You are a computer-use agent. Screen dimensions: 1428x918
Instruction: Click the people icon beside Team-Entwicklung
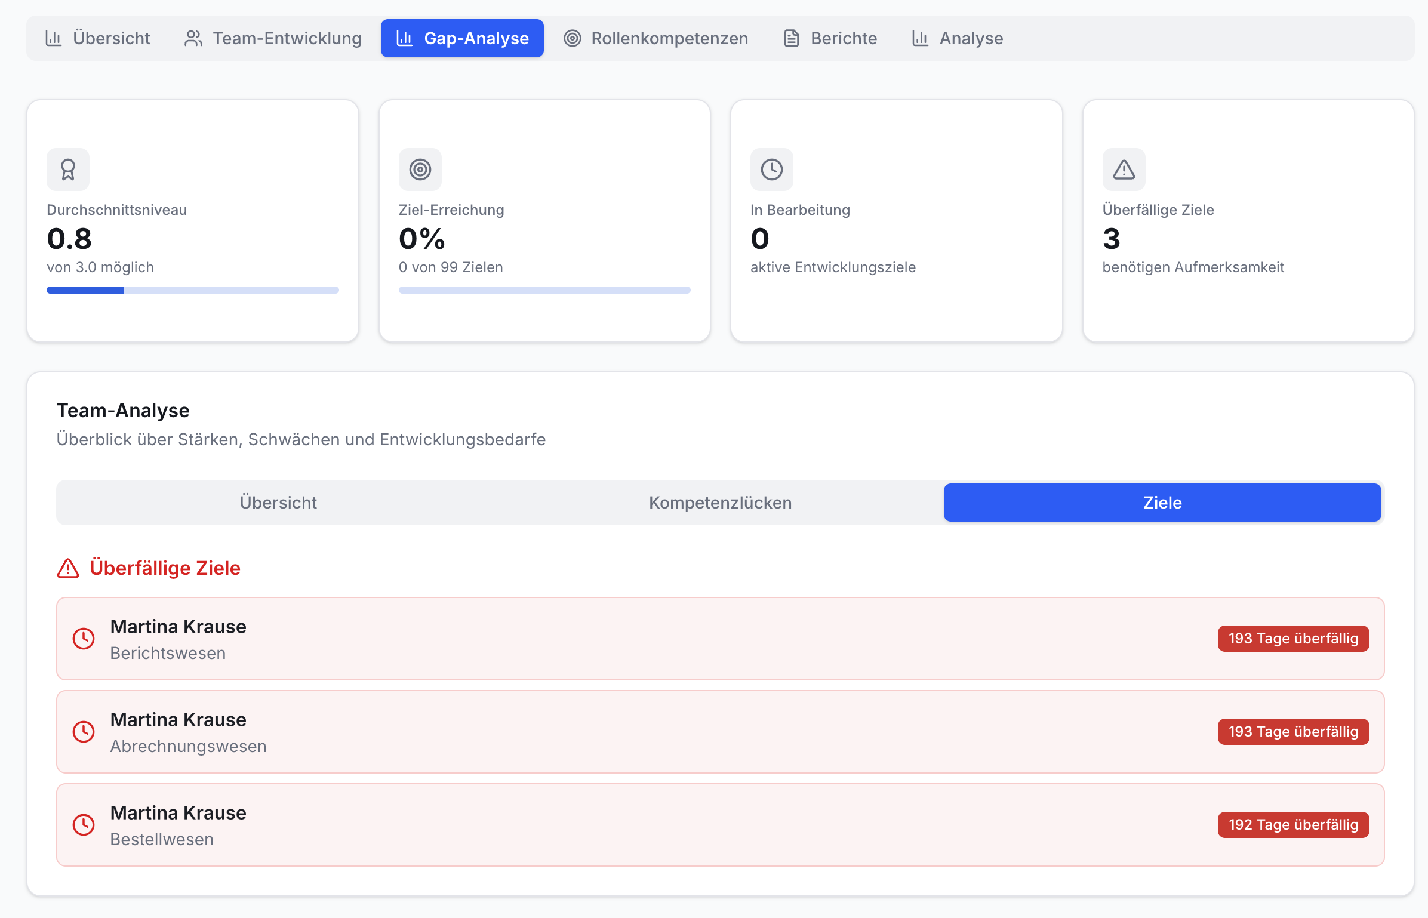pyautogui.click(x=193, y=38)
